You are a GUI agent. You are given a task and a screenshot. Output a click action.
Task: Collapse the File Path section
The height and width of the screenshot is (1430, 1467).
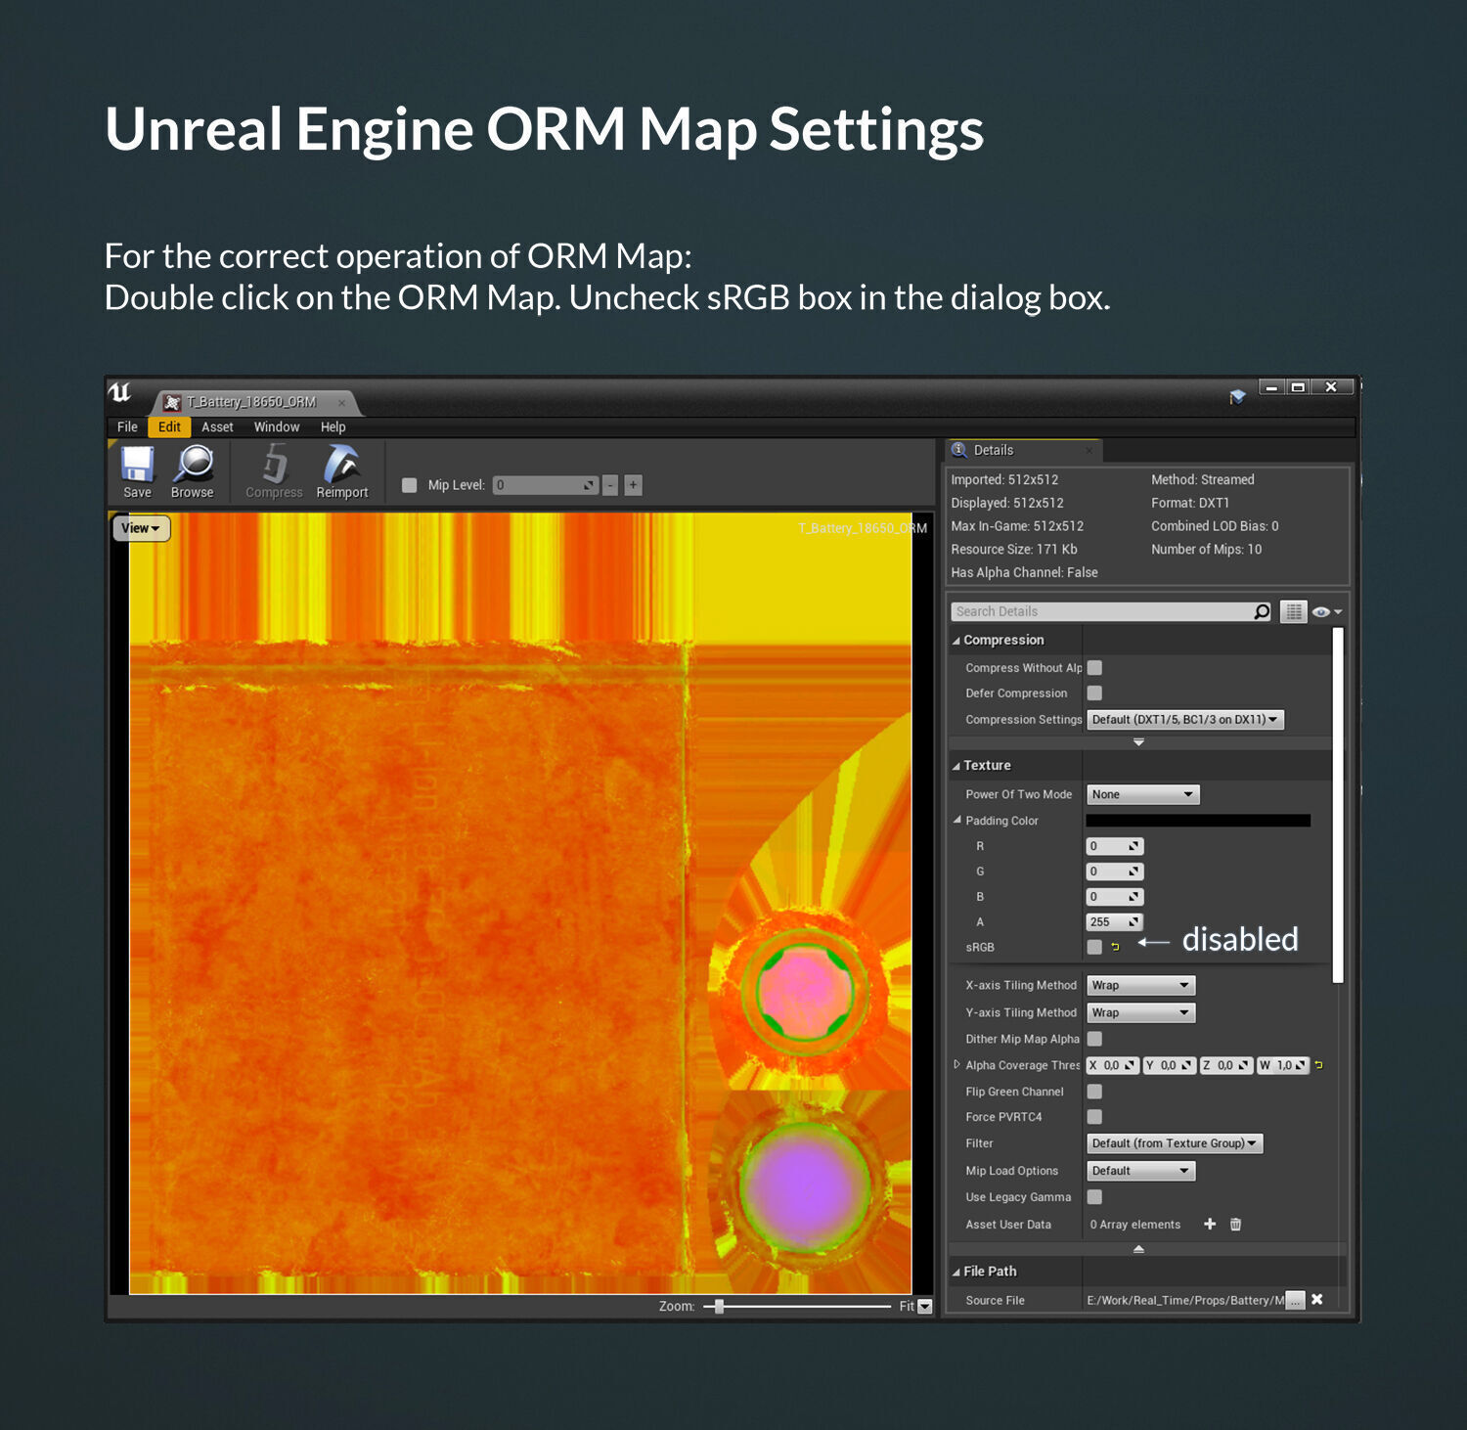[956, 1272]
